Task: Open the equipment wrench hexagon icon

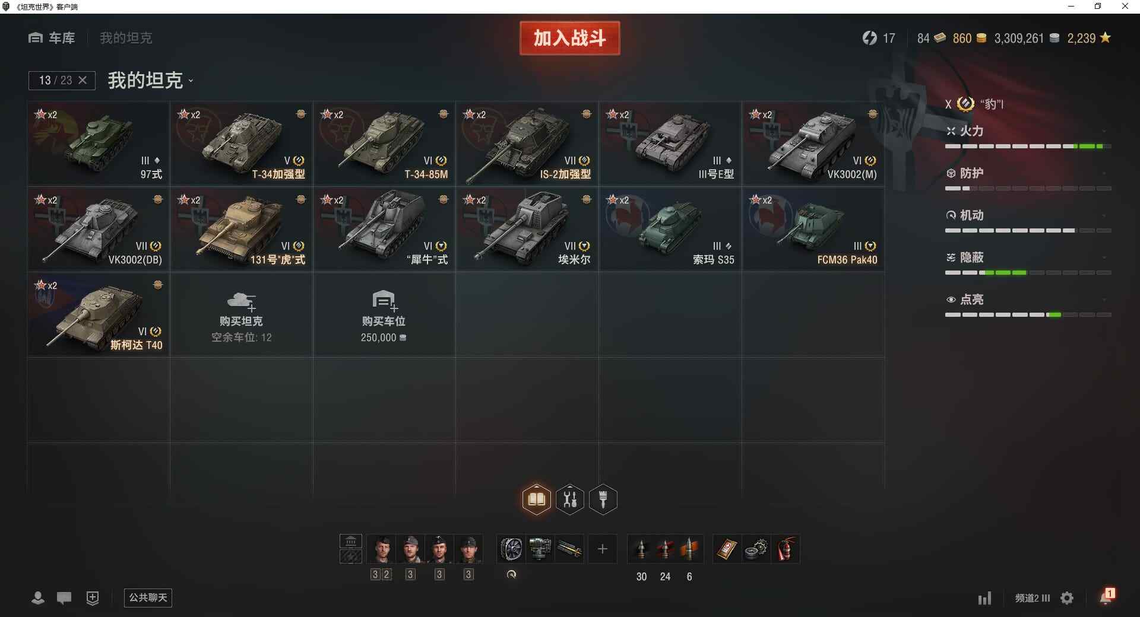Action: [x=570, y=500]
